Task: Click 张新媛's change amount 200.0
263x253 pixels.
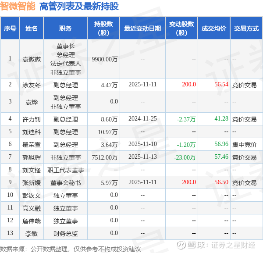Action: [x=189, y=182]
